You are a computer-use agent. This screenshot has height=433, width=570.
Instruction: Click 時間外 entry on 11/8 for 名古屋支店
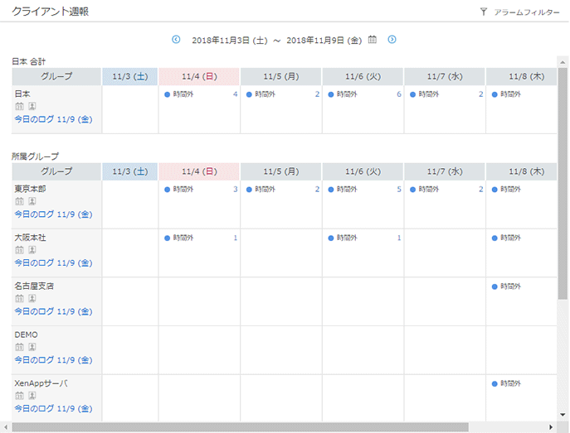point(509,287)
